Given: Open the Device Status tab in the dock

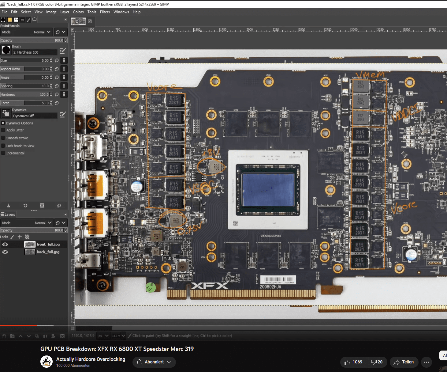Looking at the screenshot, I should pyautogui.click(x=35, y=19).
